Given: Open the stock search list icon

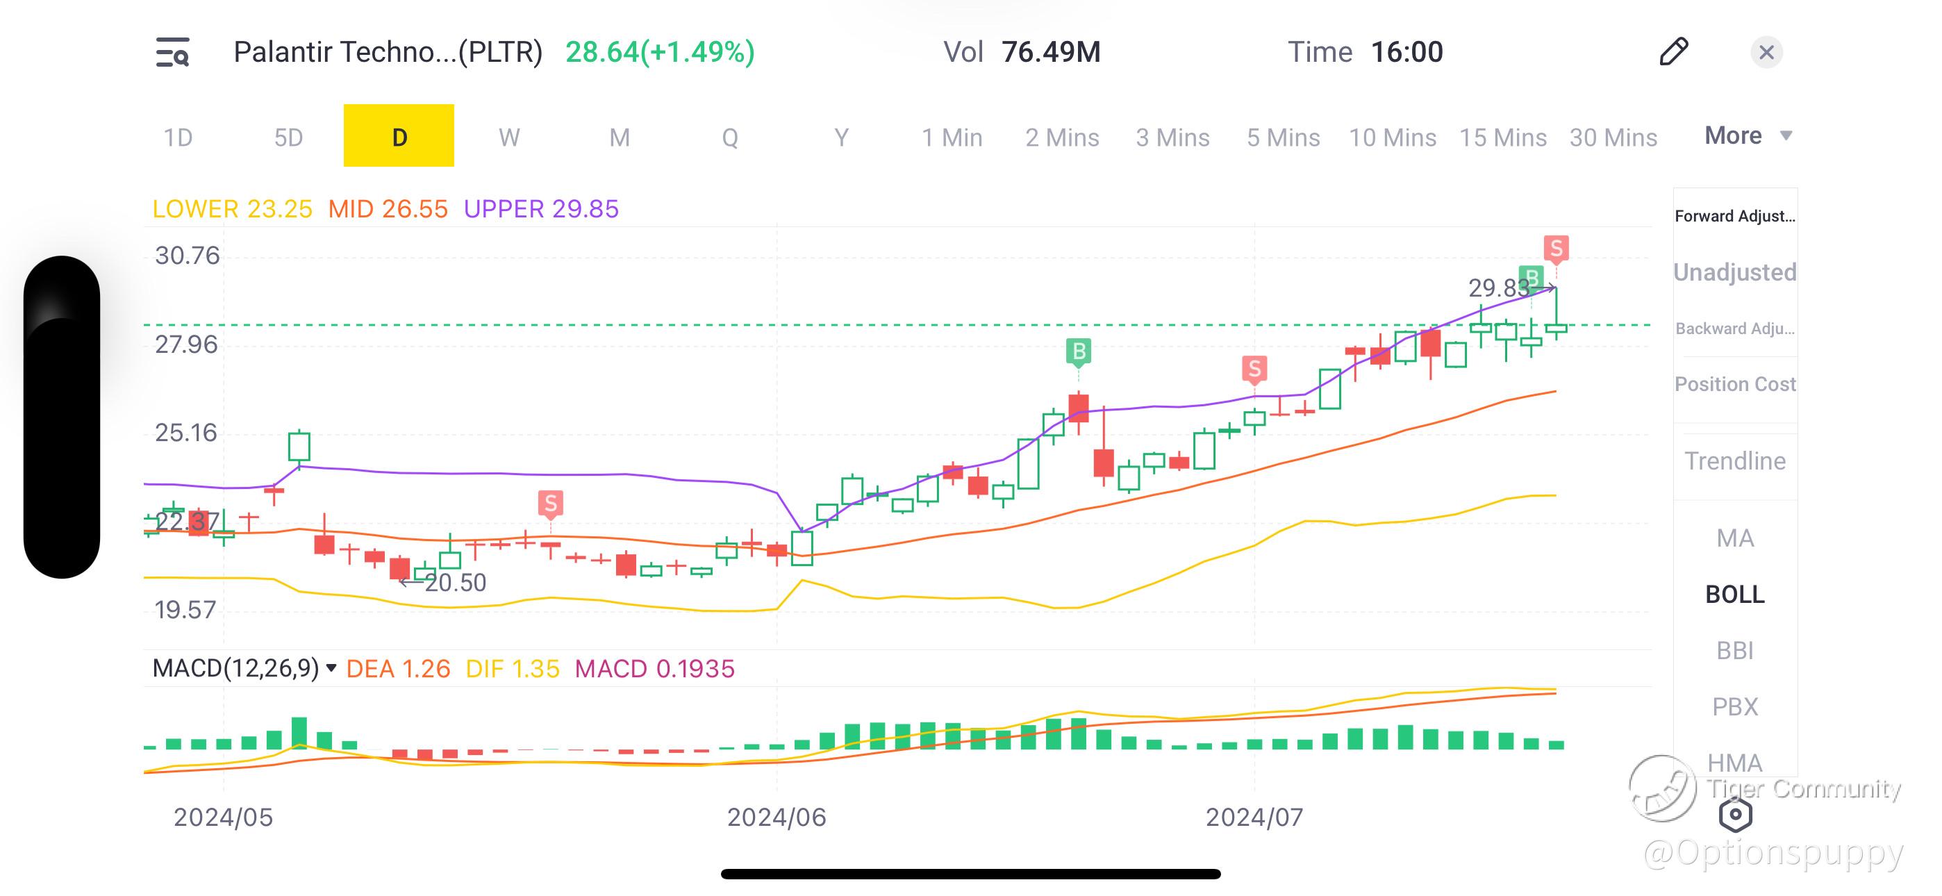Looking at the screenshot, I should click(173, 52).
